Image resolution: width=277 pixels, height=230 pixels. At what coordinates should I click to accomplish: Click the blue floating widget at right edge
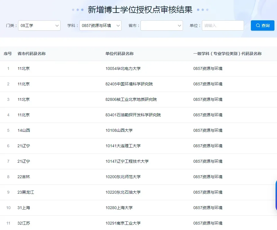276,195
